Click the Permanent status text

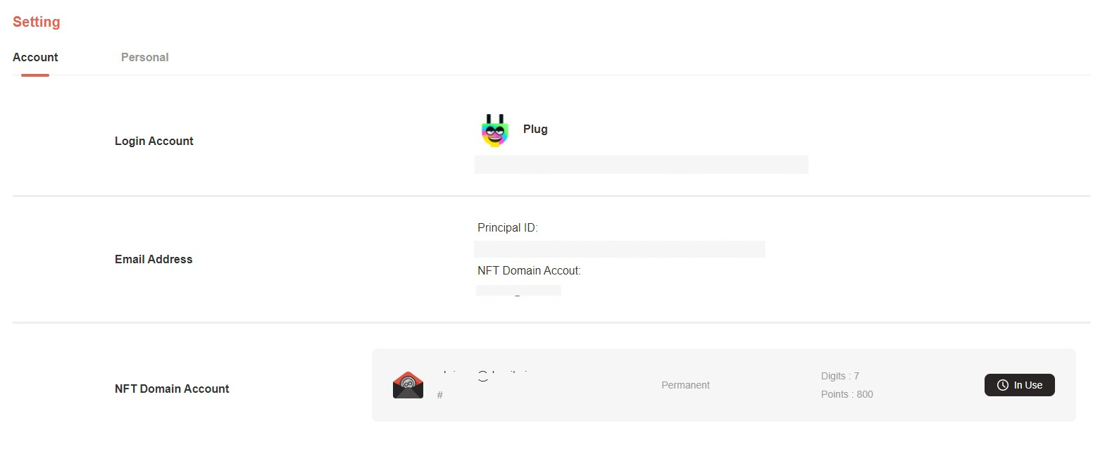685,385
